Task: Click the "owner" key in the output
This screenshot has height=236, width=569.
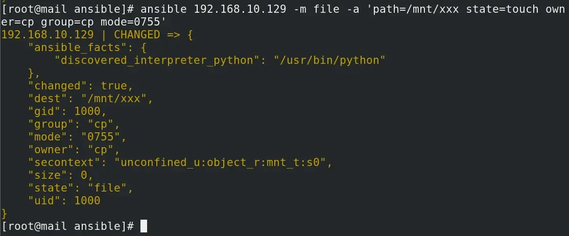Action: point(51,150)
